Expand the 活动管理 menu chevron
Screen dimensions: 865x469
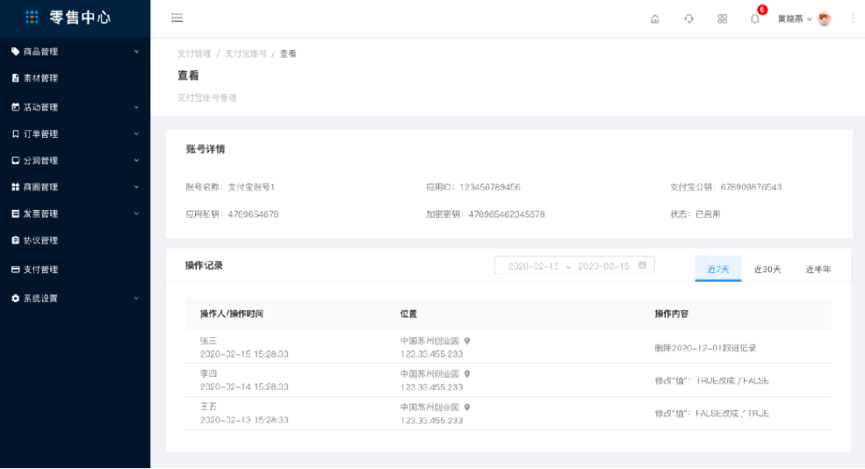136,107
